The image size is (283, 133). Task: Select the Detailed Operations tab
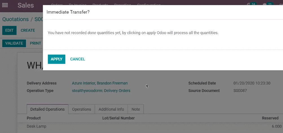pyautogui.click(x=47, y=109)
